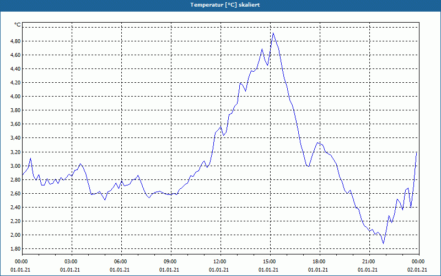The image size is (441, 276).
Task: Pick the 01.01.21 date under 15:00
Action: point(268,270)
